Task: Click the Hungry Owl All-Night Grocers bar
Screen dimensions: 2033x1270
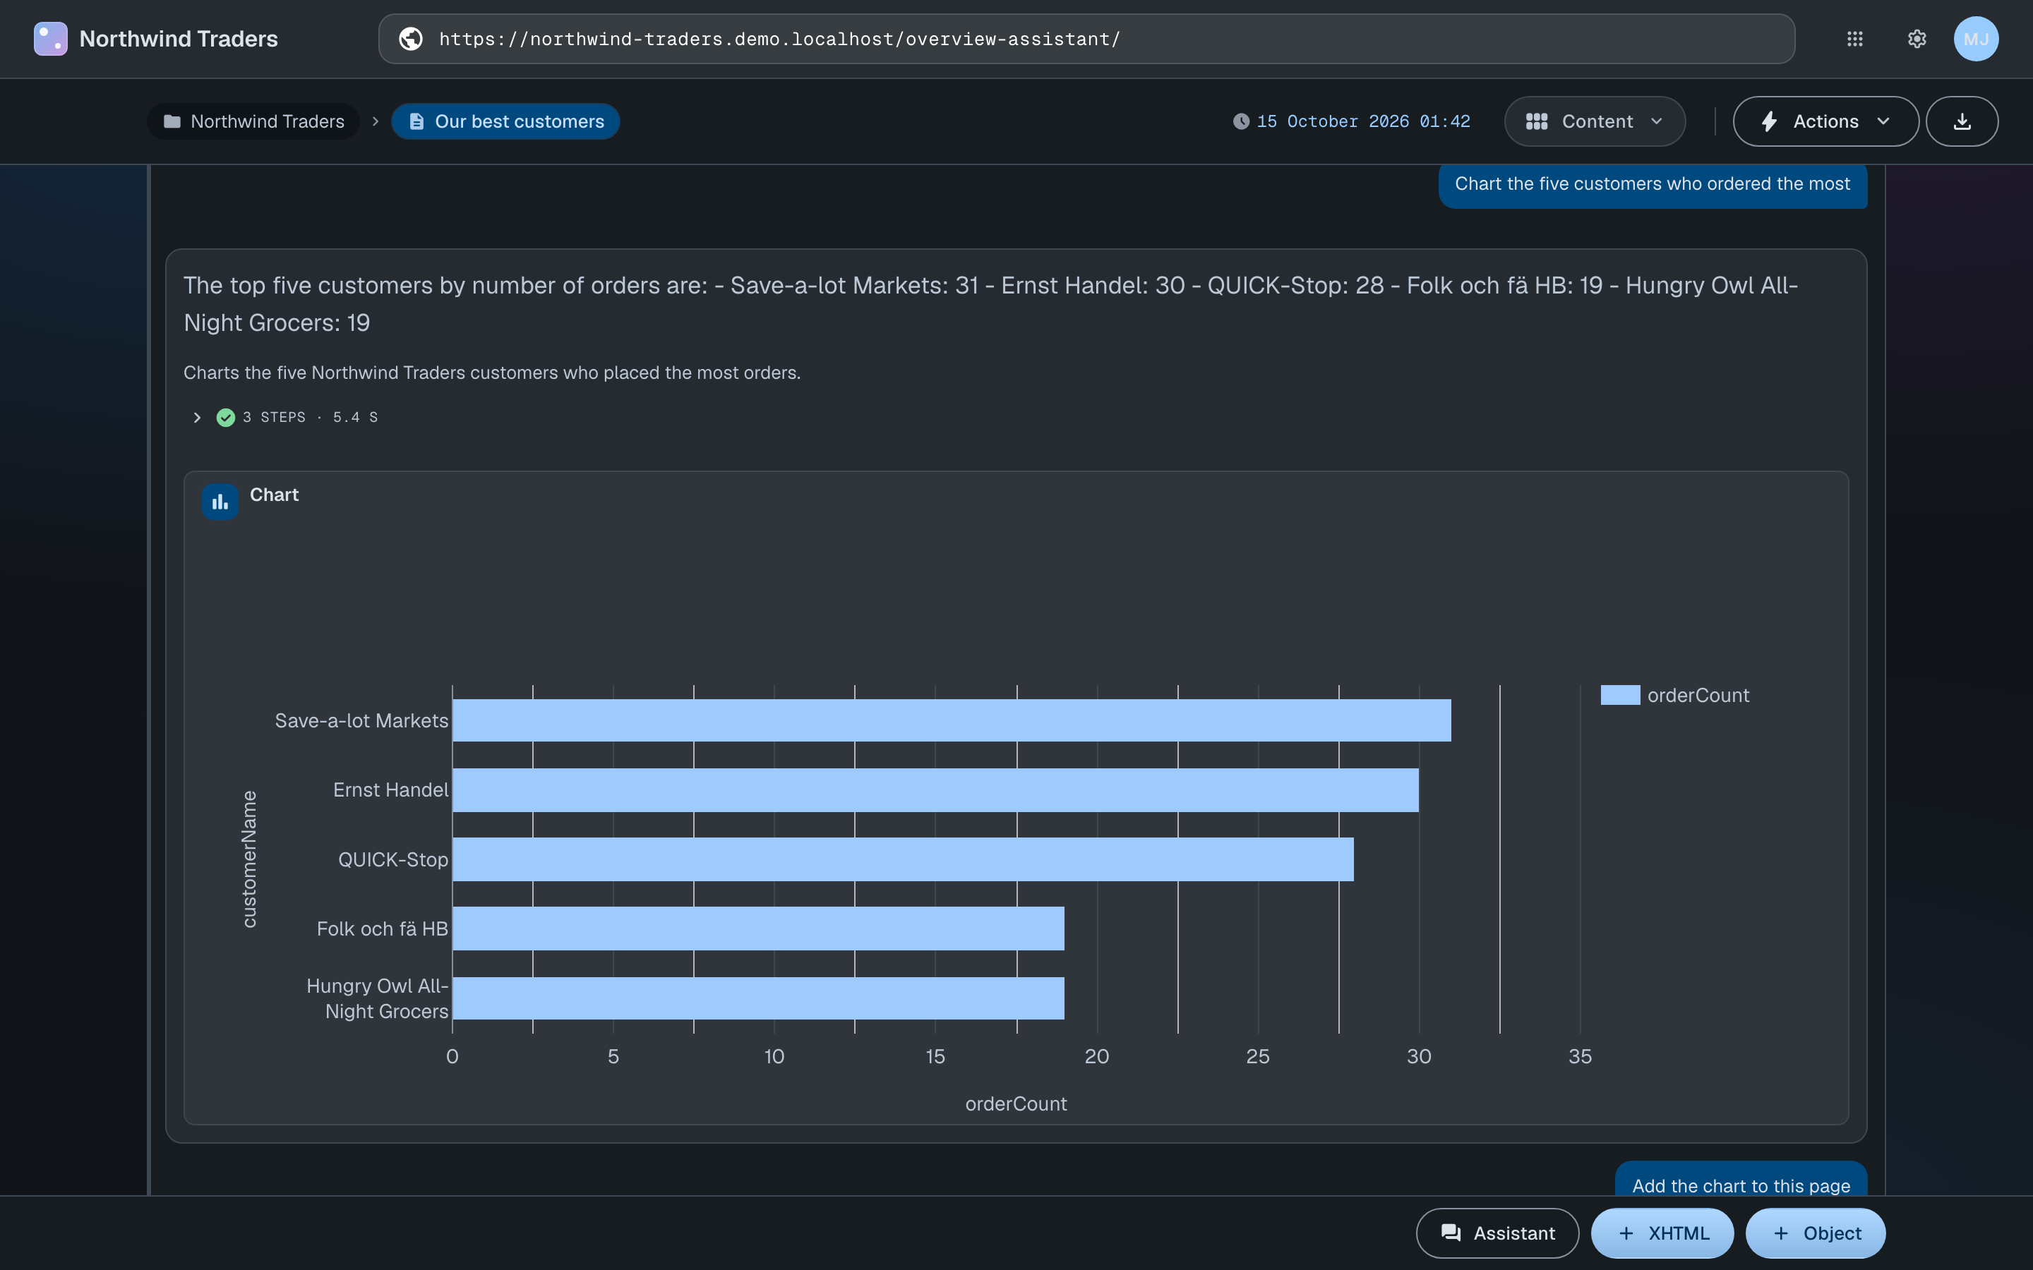Action: (759, 998)
